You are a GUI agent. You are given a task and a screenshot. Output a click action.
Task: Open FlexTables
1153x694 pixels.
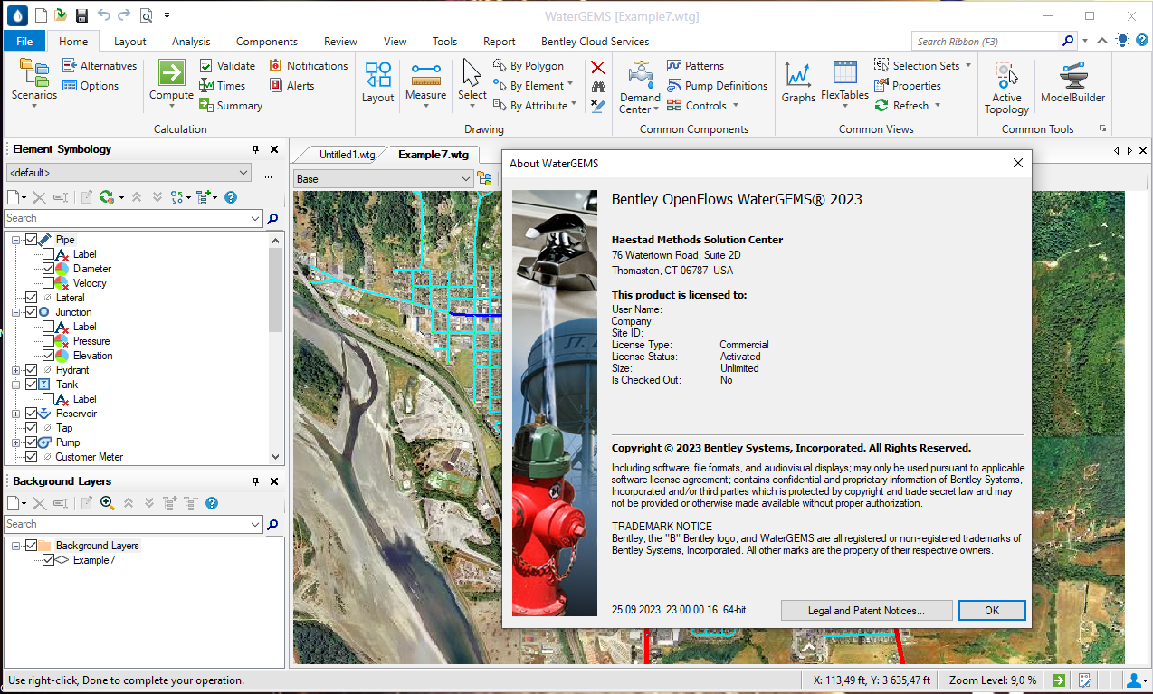(x=844, y=81)
